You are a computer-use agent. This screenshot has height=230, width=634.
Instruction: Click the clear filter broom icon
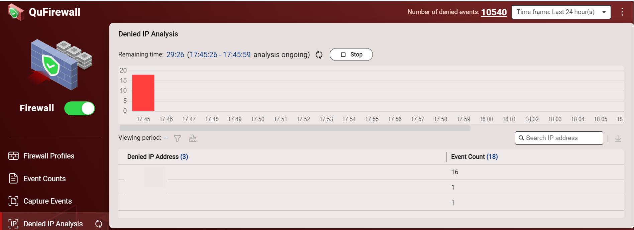(193, 138)
